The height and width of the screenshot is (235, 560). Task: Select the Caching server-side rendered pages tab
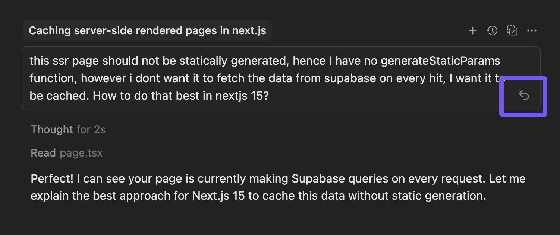click(147, 30)
